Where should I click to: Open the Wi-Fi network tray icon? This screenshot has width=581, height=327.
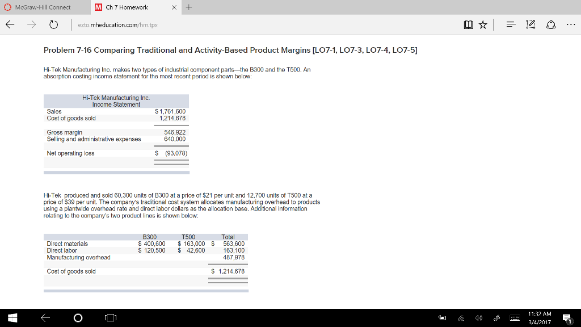tap(461, 318)
